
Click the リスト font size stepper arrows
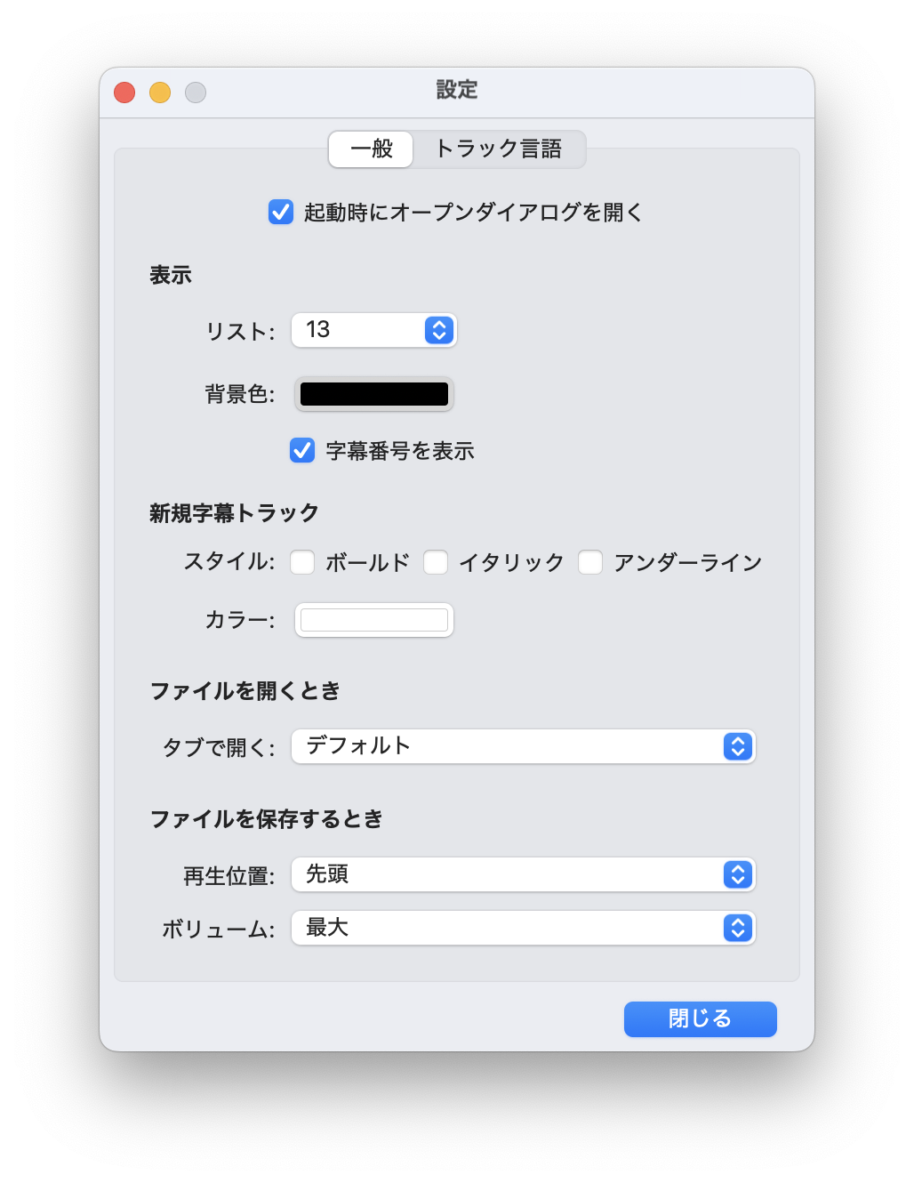pyautogui.click(x=439, y=330)
